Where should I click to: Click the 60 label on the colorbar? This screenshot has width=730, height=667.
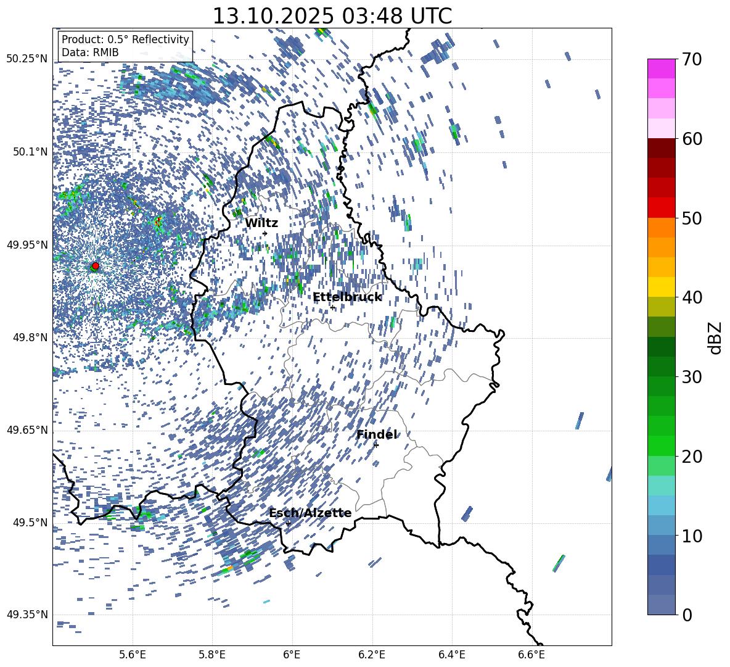pos(692,139)
